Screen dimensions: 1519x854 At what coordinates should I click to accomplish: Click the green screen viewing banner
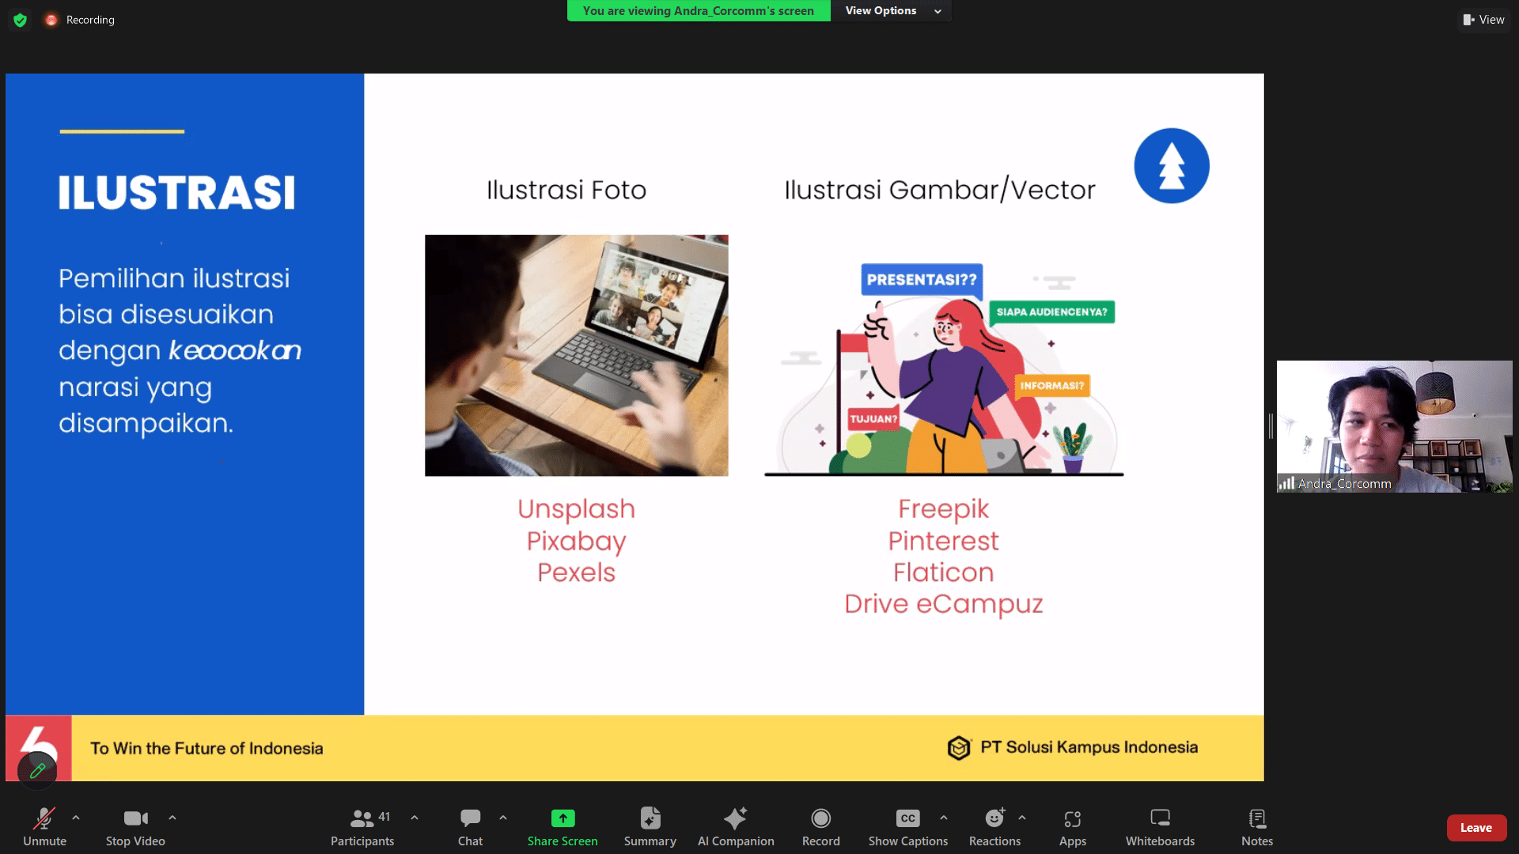699,10
